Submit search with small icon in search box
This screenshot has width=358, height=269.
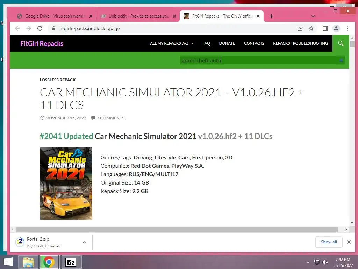tap(341, 60)
